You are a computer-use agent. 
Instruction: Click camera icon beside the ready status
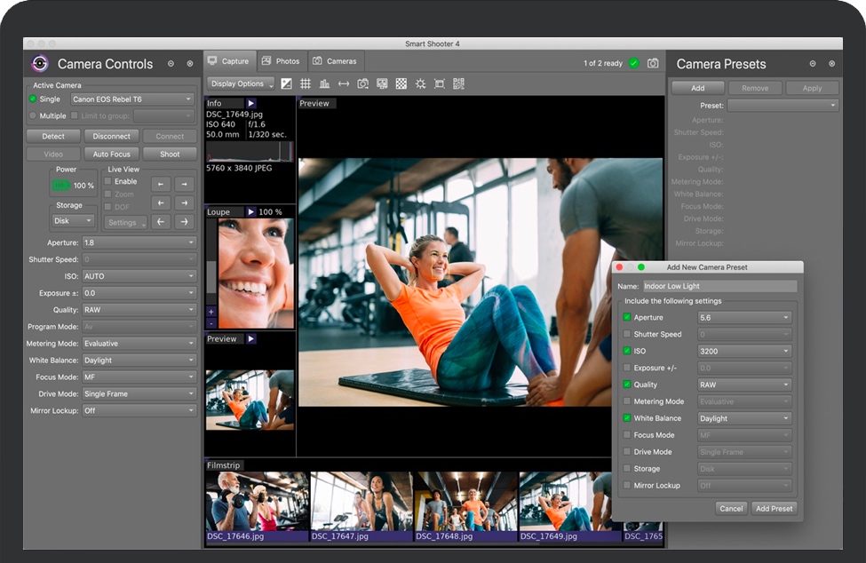click(x=653, y=63)
